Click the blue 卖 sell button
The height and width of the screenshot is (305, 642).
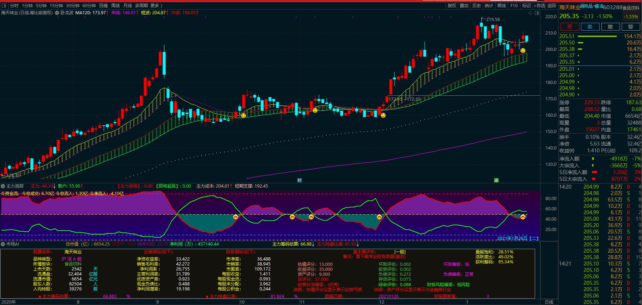point(590,27)
